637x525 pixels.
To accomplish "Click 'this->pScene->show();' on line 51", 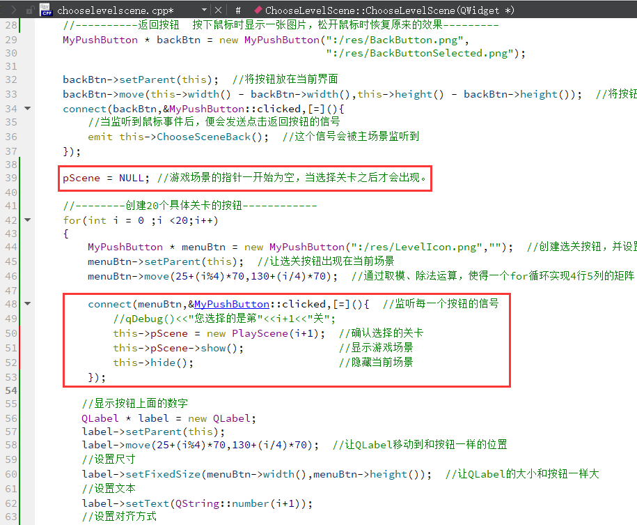I will (178, 348).
